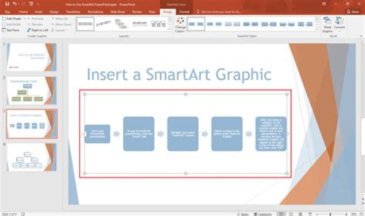Select the fourth layout thumbnail in Layouts gallery
365x216 pixels.
point(140,24)
